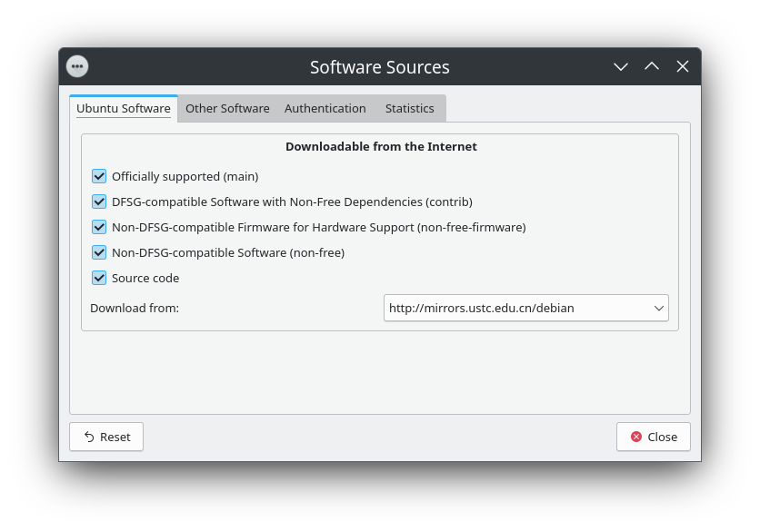
Task: Click the Software Sources title bar text
Action: click(379, 67)
